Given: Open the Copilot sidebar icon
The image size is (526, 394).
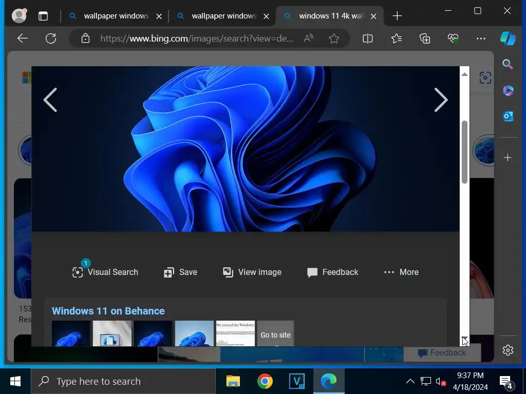Looking at the screenshot, I should coord(508,38).
